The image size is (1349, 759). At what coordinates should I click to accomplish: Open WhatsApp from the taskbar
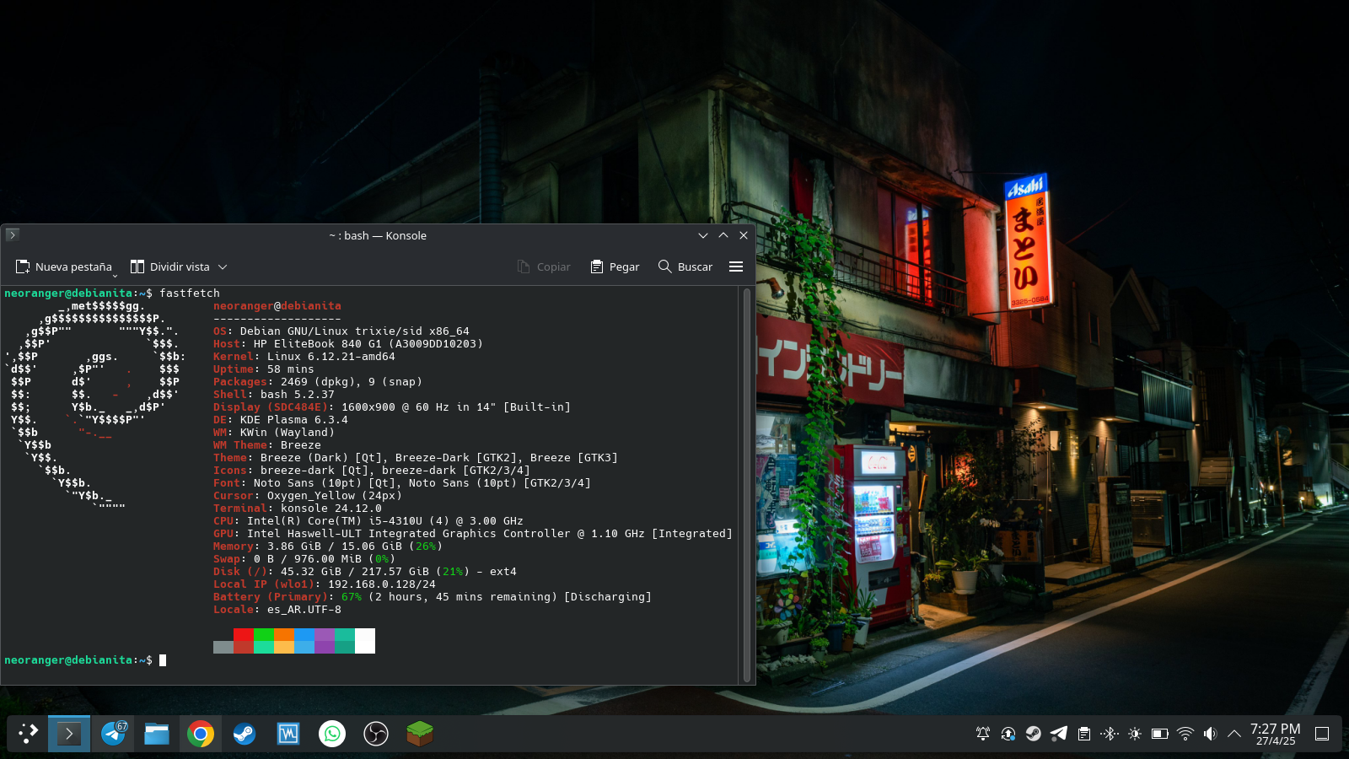(332, 734)
